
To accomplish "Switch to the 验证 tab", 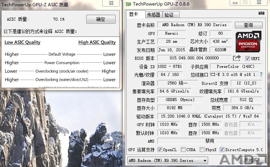I will [x=171, y=15].
